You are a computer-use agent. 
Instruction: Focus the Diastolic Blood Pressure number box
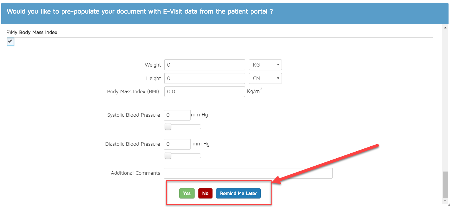pos(177,144)
